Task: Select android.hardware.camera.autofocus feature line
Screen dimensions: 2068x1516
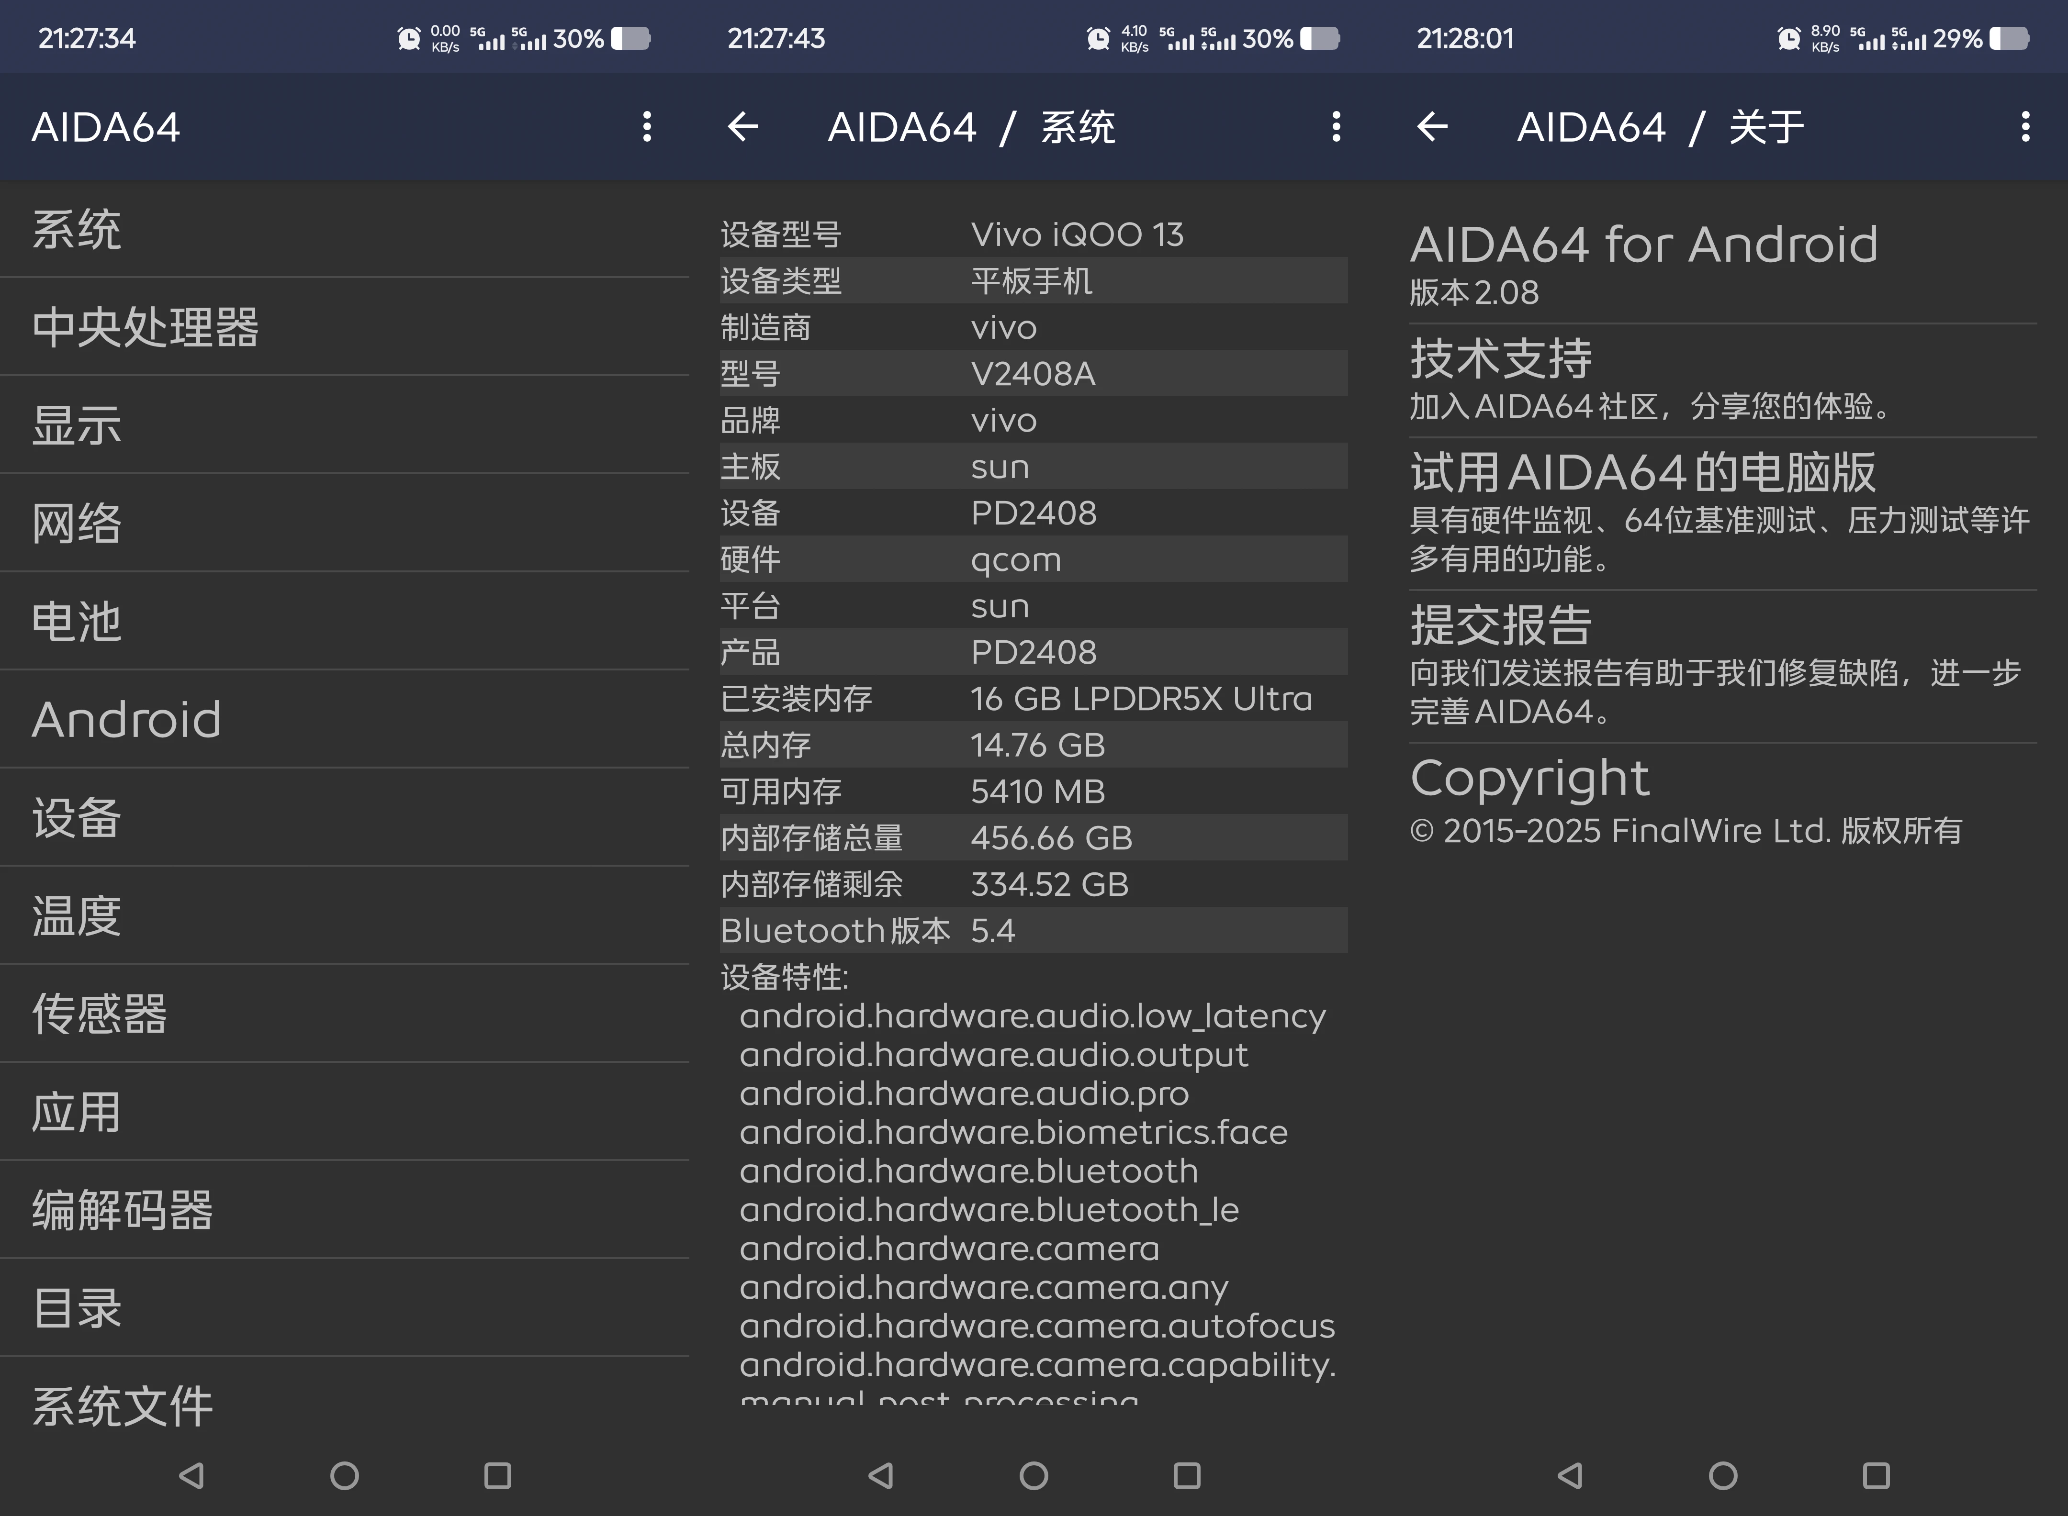Action: pyautogui.click(x=1037, y=1326)
